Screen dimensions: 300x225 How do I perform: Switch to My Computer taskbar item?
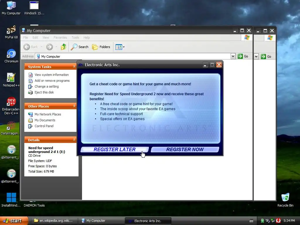click(x=101, y=221)
